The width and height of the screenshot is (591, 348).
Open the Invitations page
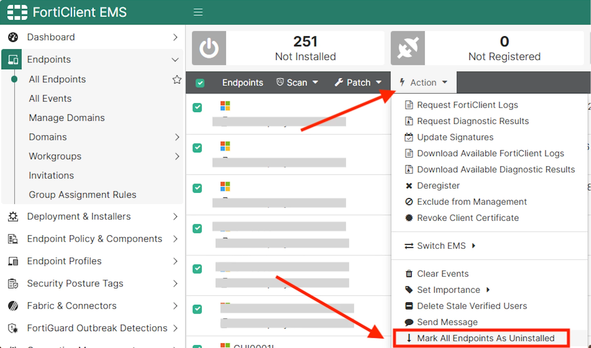click(x=51, y=176)
